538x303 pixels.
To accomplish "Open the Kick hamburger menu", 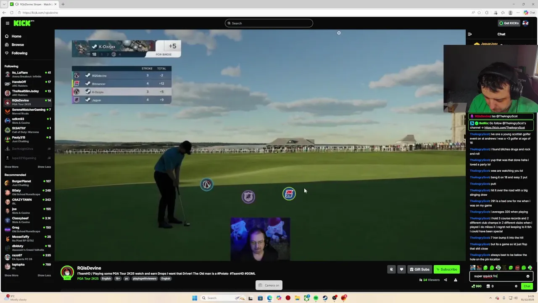I will 7,23.
